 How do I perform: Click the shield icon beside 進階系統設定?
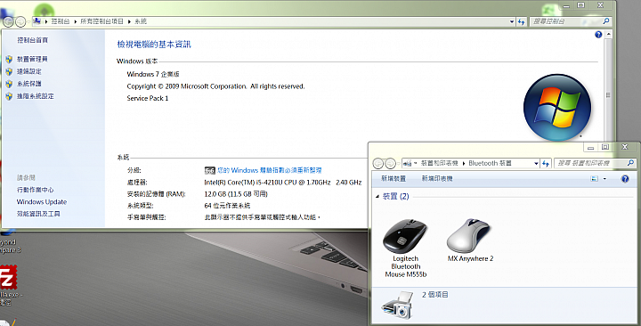click(9, 96)
